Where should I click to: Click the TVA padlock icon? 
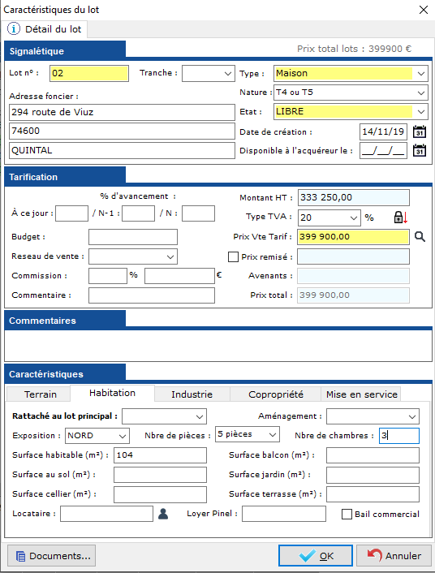(400, 218)
